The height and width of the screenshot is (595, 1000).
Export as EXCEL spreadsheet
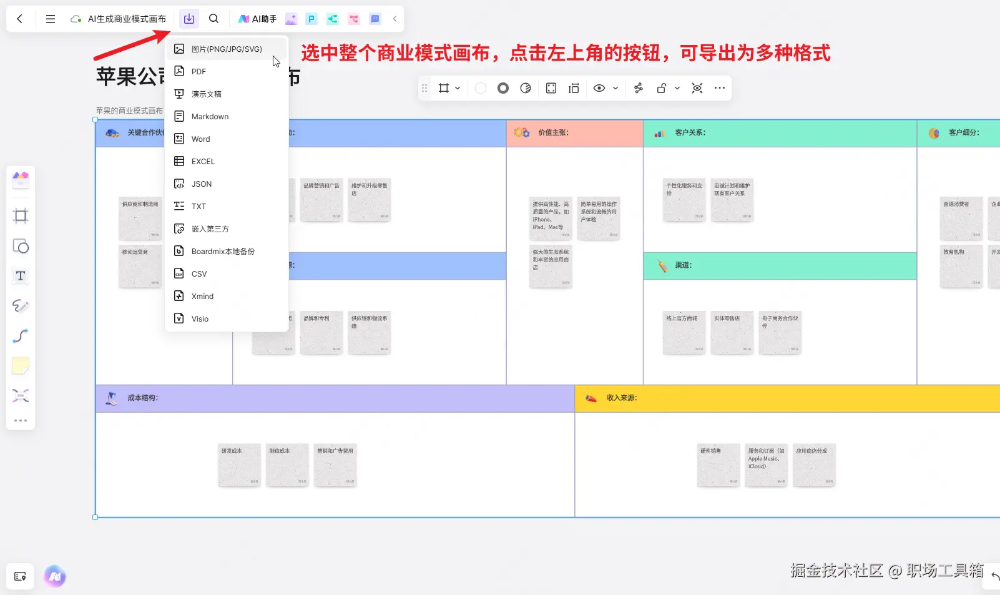pos(227,161)
